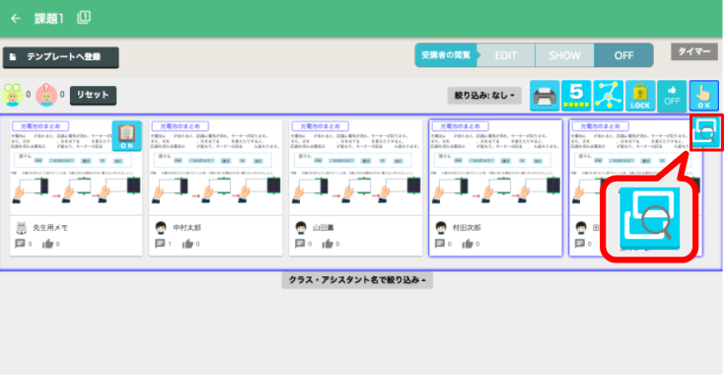
Task: Switch student viewing mode to EDIT
Action: point(506,55)
